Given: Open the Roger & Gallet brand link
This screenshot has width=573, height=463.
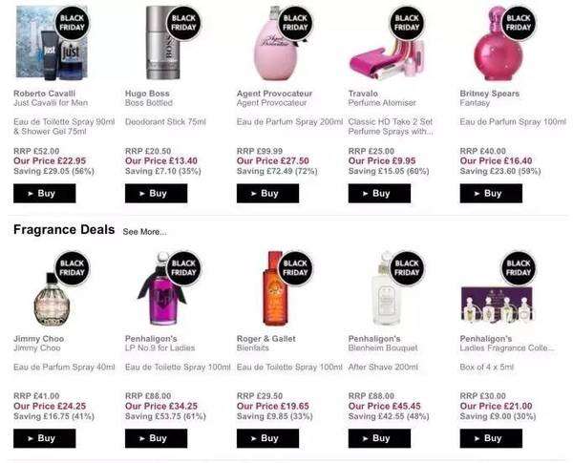Looking at the screenshot, I should pos(266,339).
